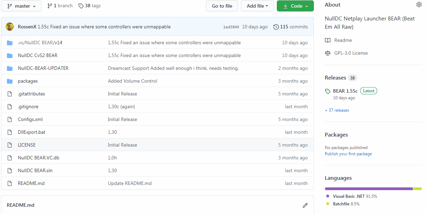The image size is (427, 214).
Task: Edit README.md using the pencil icon
Action: click(305, 205)
